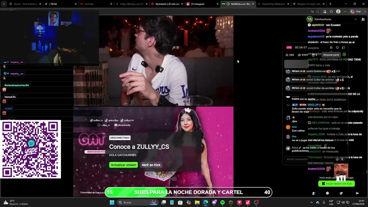The width and height of the screenshot is (368, 207).
Task: Click the LIVE badge in the panel
Action: [289, 47]
